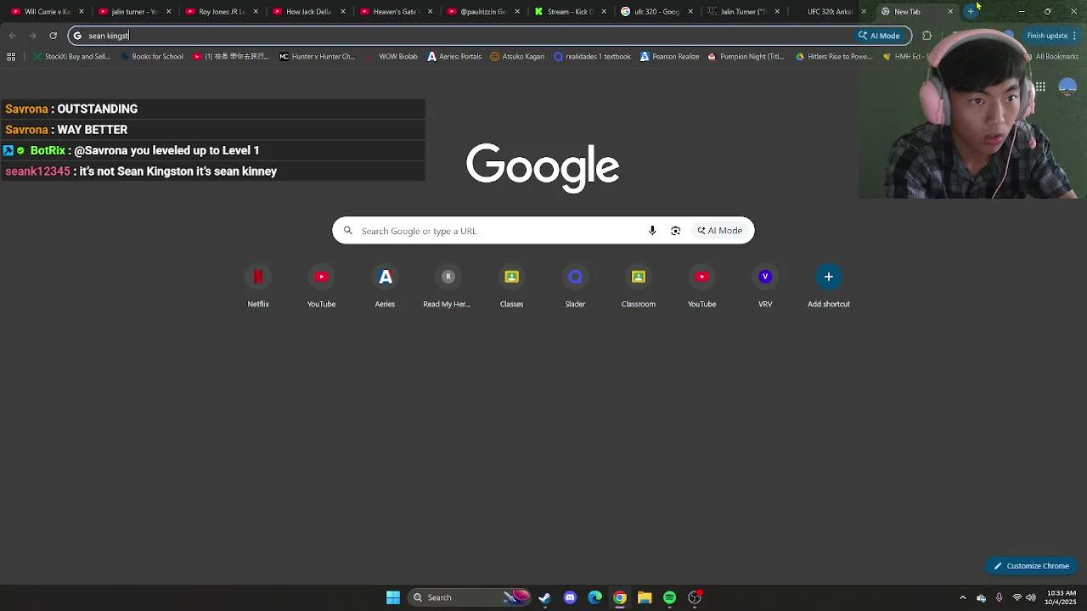Open the VRV shortcut tile
The width and height of the screenshot is (1087, 611).
[765, 277]
